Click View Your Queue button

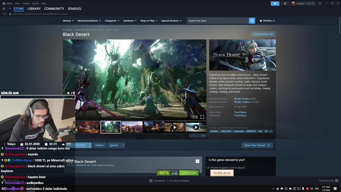click(257, 145)
